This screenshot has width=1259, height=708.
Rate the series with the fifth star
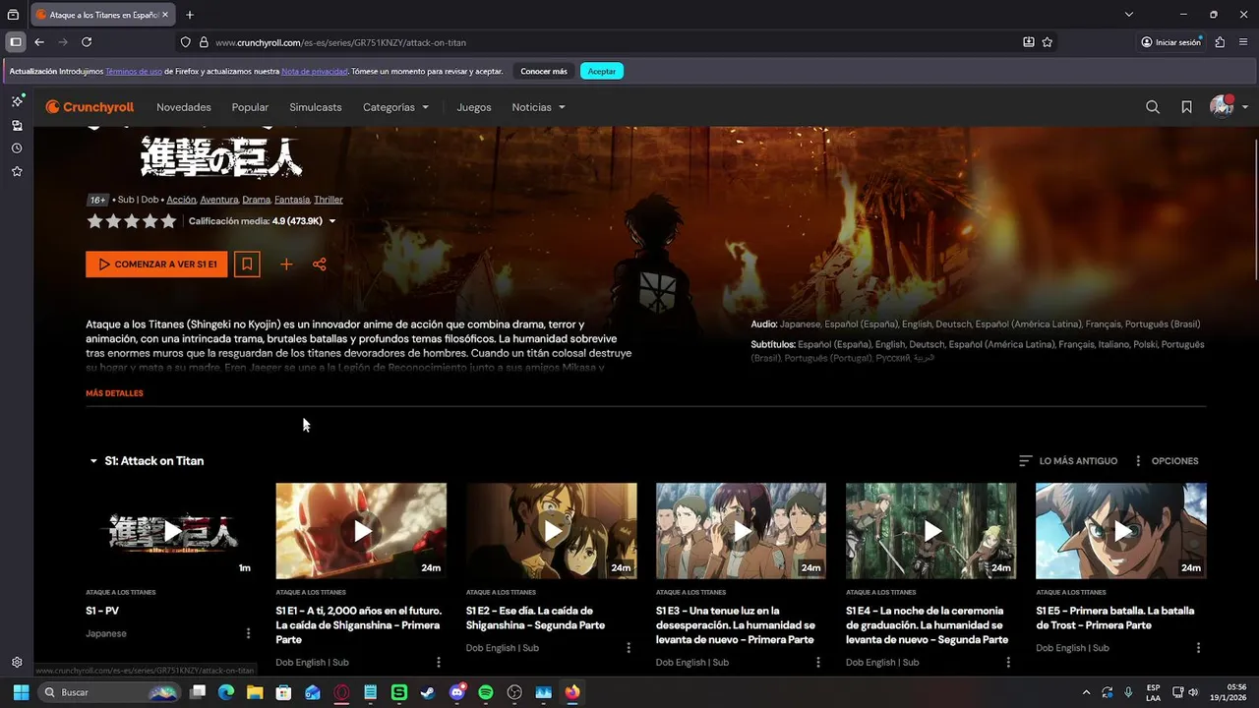(x=168, y=221)
